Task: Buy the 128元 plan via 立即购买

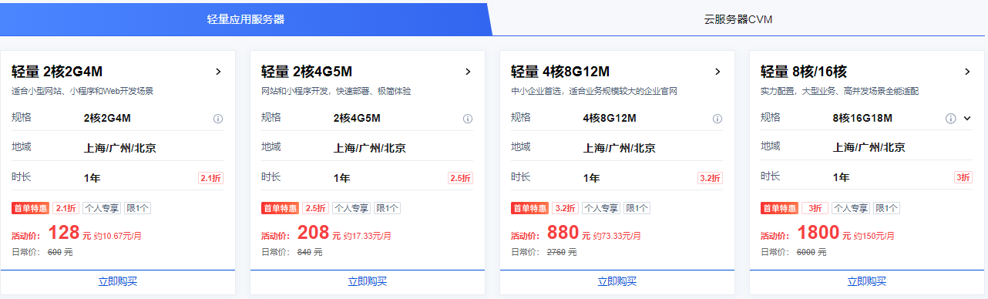Action: pyautogui.click(x=118, y=282)
